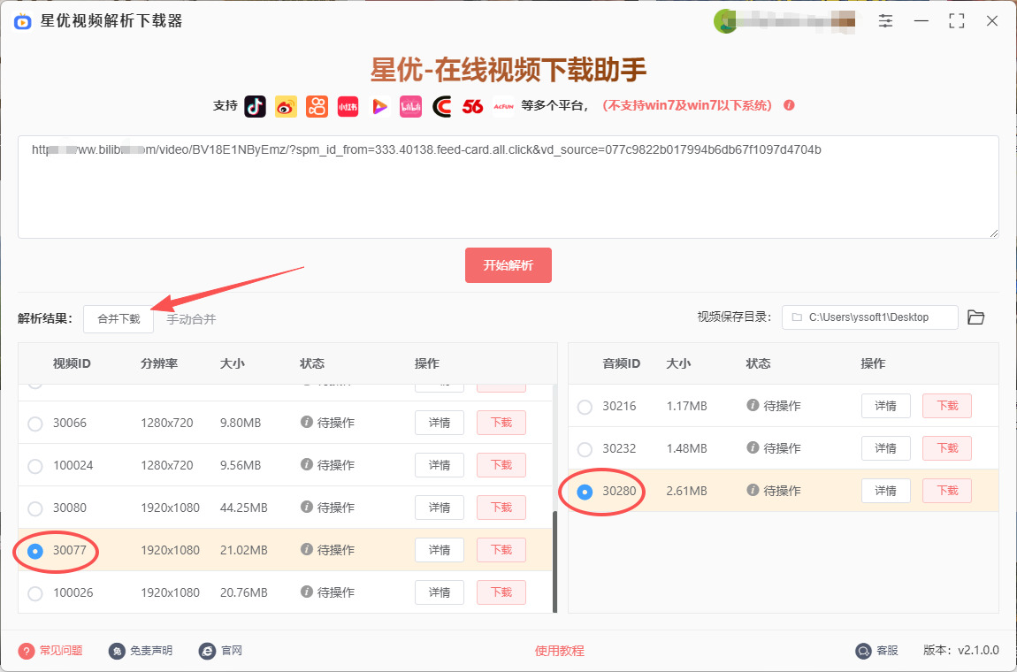This screenshot has height=672, width=1017.
Task: Open 详情 for video 30077
Action: 440,550
